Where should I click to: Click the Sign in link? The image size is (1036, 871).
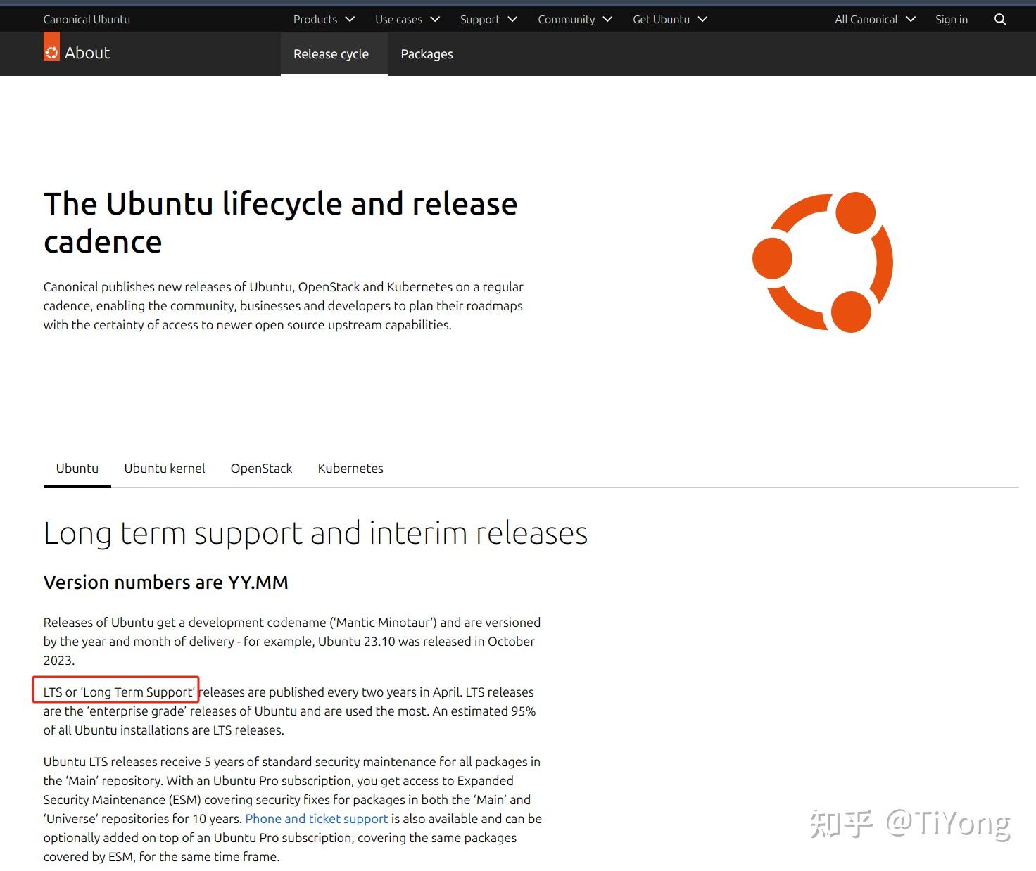point(952,19)
